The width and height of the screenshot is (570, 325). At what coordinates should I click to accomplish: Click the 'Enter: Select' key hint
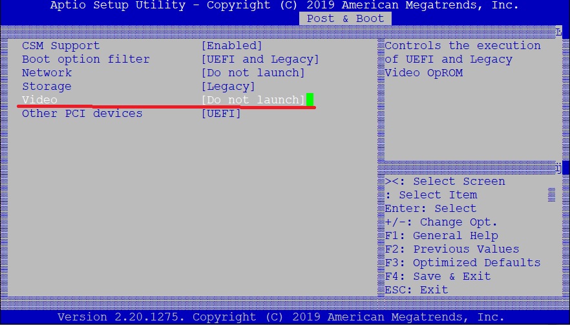[431, 209]
